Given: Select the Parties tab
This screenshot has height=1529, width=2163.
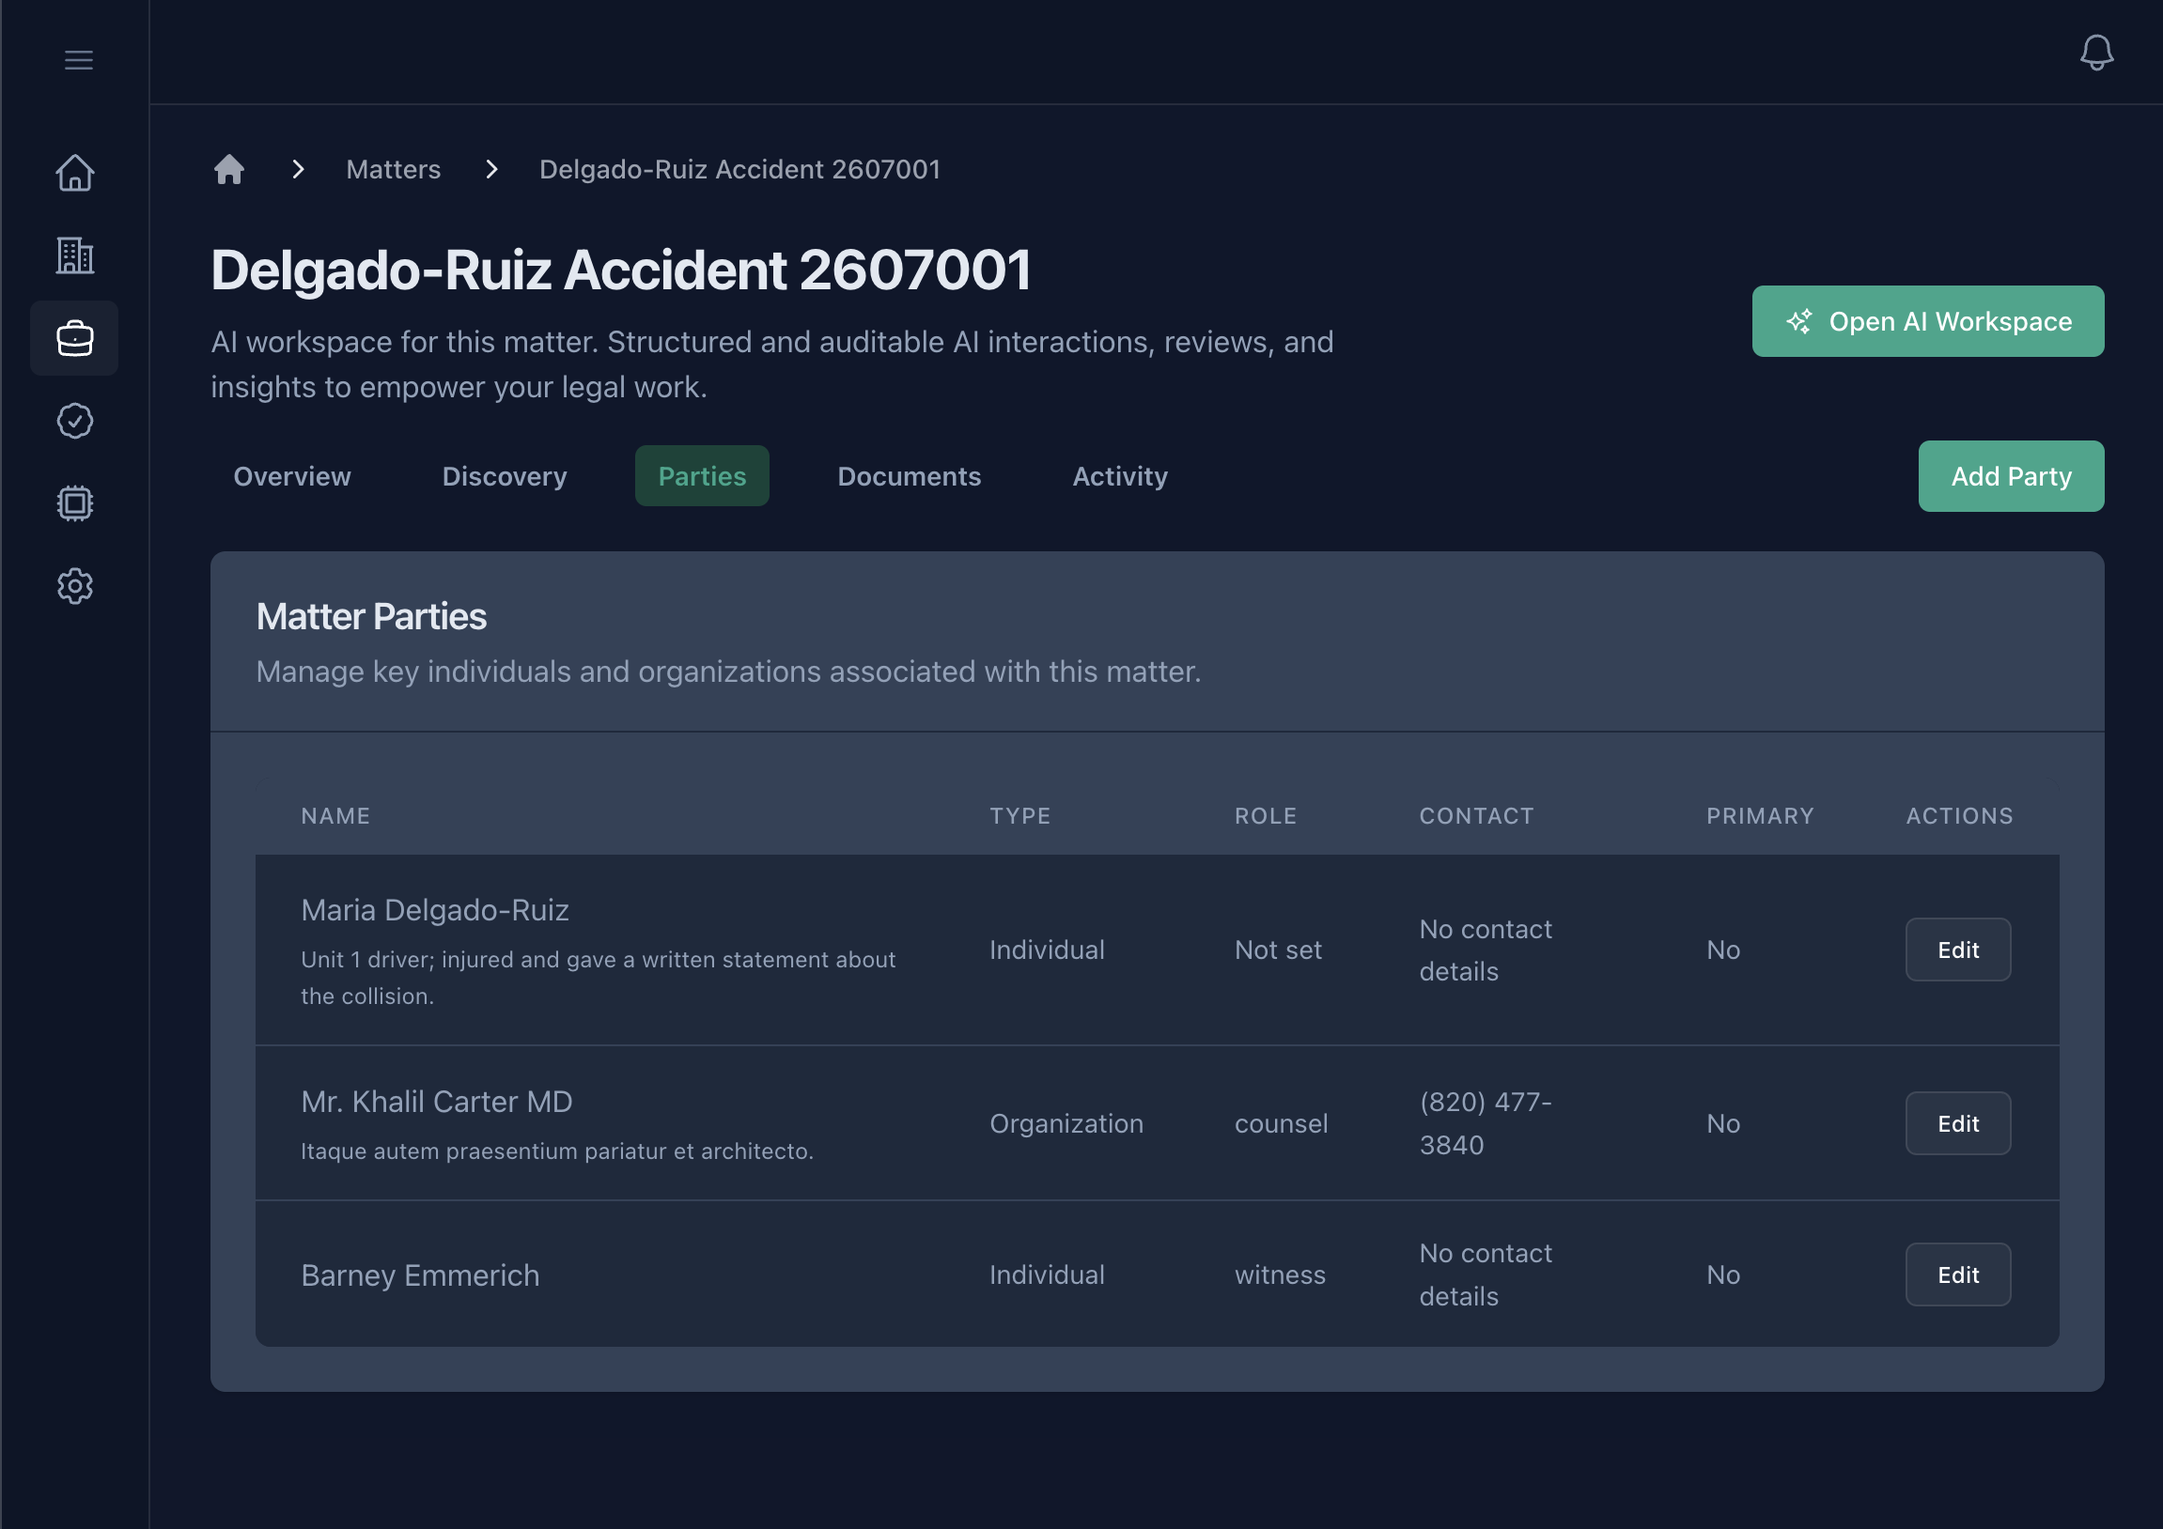Looking at the screenshot, I should [702, 476].
